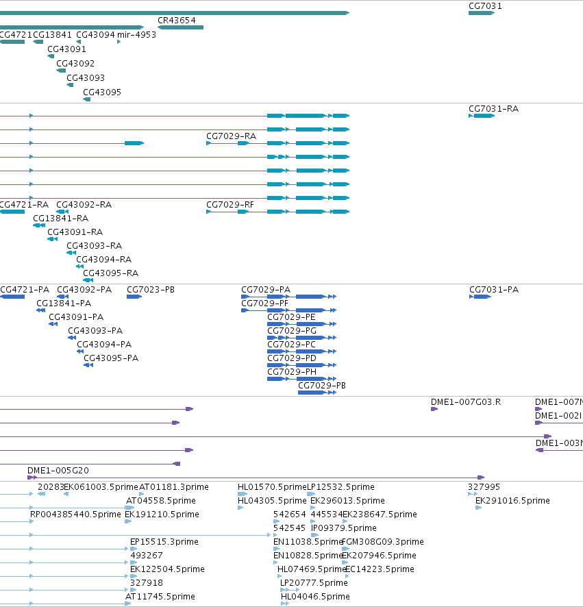The image size is (583, 607).
Task: Click the CG4721-PA protein label
Action: [x=25, y=290]
